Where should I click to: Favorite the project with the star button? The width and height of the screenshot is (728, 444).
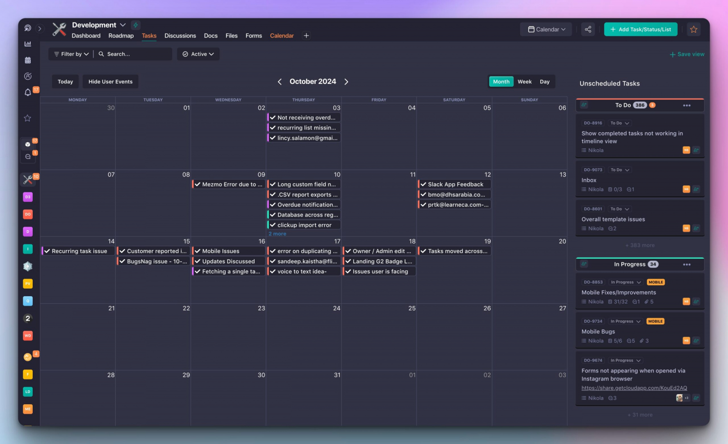tap(694, 29)
